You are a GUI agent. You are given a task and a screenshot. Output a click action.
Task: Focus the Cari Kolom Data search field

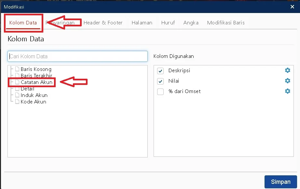click(77, 56)
